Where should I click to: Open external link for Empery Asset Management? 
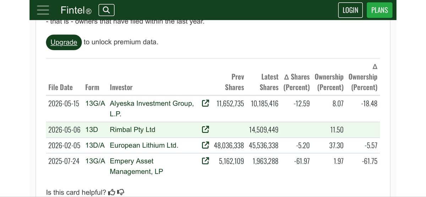(x=205, y=161)
